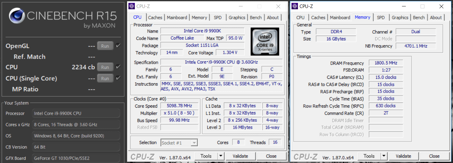Click the Processor field in Cinebench system info

[76, 113]
